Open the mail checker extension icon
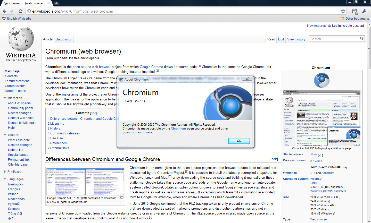The image size is (371, 223). click(354, 11)
